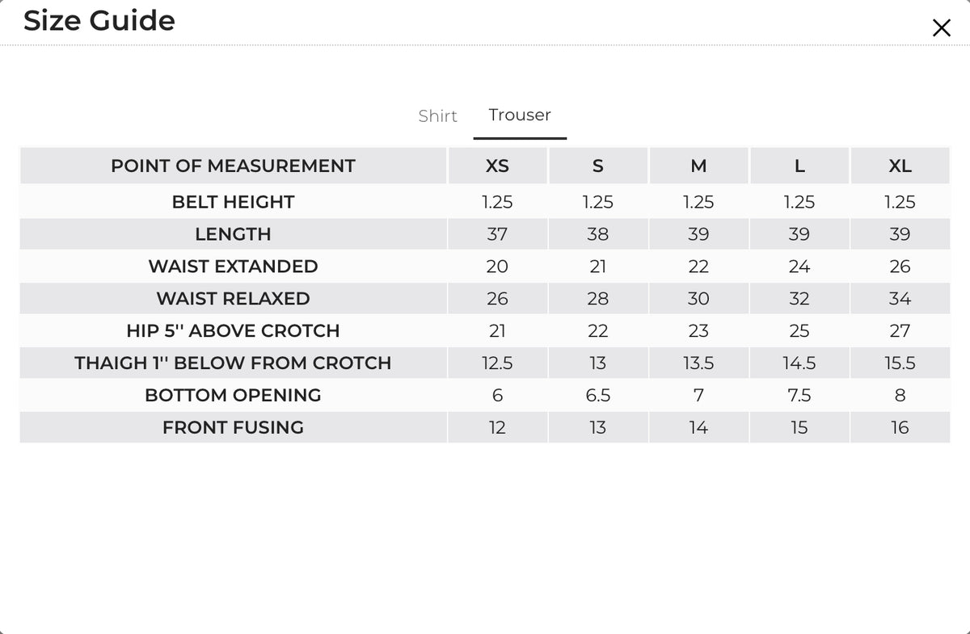Click the XS column header

497,166
